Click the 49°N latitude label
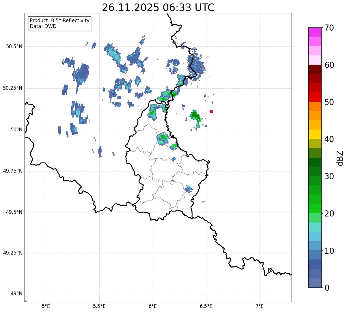The width and height of the screenshot is (347, 312). (x=17, y=294)
